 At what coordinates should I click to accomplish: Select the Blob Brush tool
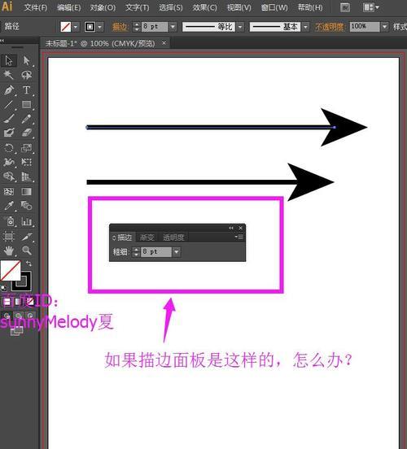tap(9, 133)
